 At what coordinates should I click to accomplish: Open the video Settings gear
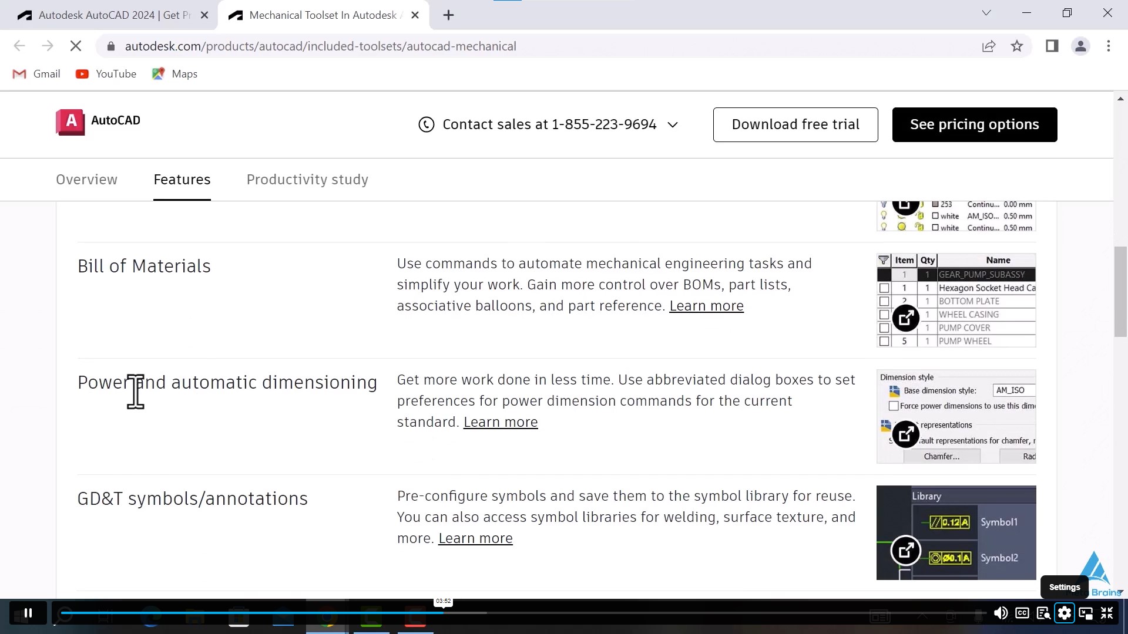pyautogui.click(x=1065, y=613)
